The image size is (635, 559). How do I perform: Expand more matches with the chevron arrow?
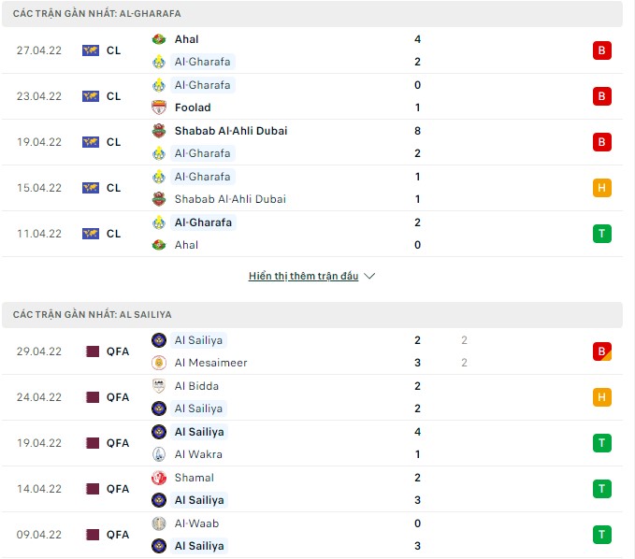369,277
